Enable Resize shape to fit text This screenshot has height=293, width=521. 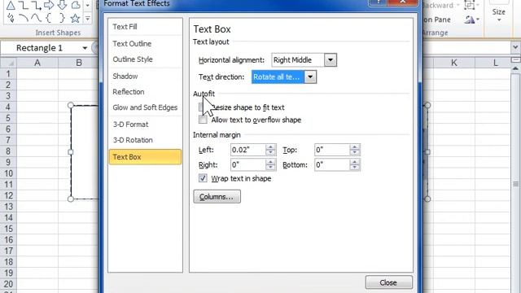click(x=203, y=107)
